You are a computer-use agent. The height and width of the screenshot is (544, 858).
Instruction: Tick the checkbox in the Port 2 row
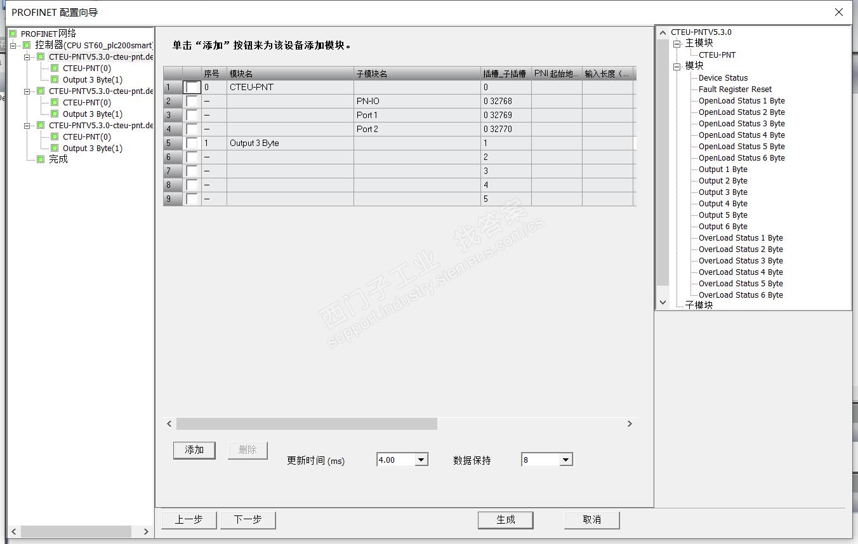(x=192, y=129)
